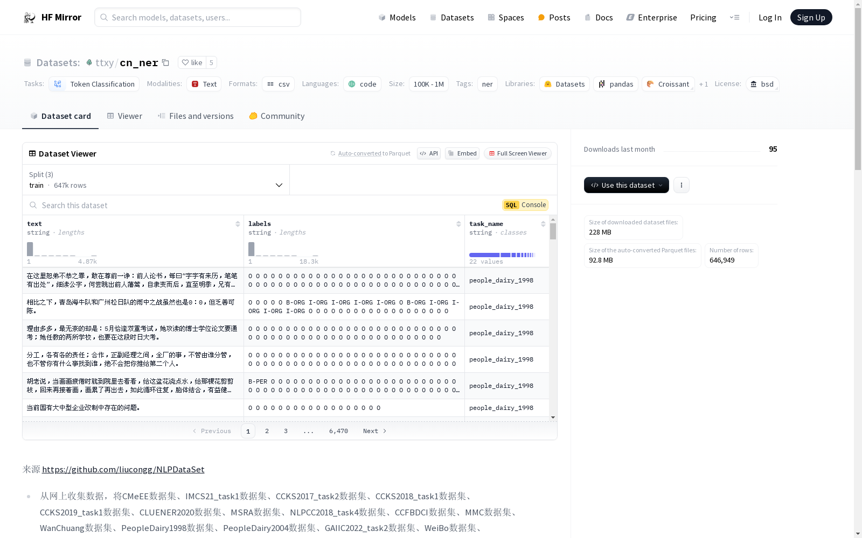
Task: Like the cn_ner dataset
Action: pos(192,62)
